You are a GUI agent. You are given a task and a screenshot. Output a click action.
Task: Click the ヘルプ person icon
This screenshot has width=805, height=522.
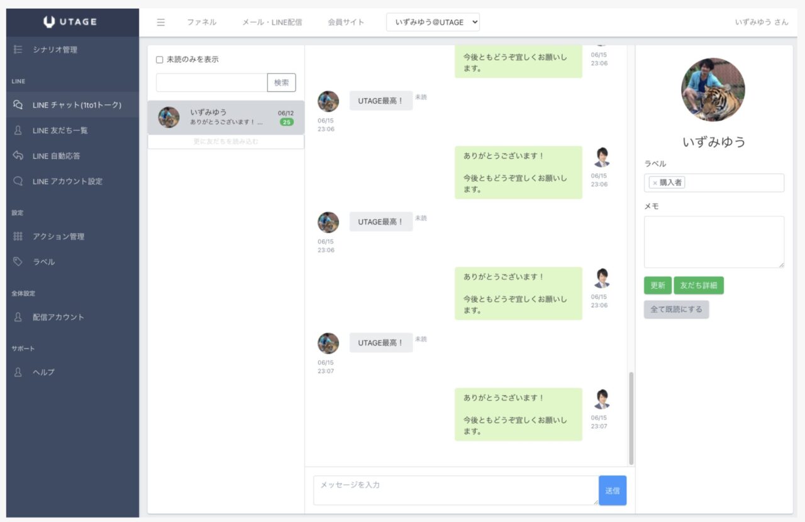tap(18, 372)
